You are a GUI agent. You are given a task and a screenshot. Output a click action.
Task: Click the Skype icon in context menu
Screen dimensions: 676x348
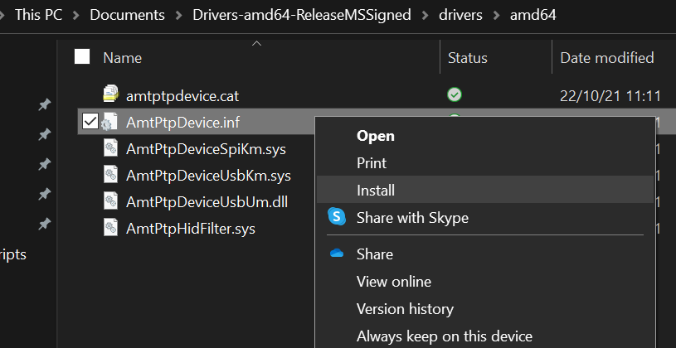(x=337, y=216)
